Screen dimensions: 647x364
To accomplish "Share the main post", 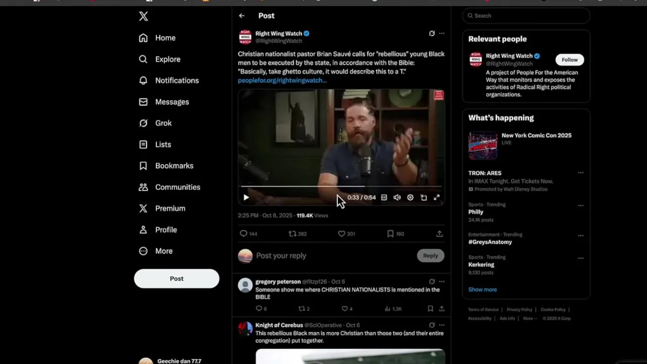I will [x=439, y=234].
